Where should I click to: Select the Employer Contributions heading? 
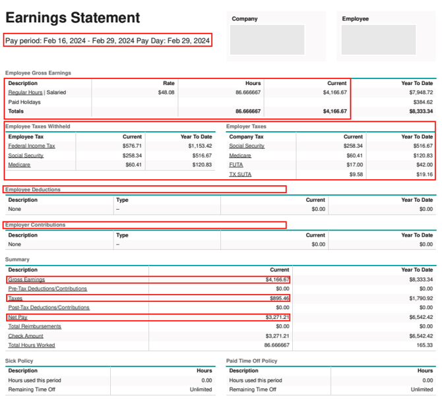tap(36, 225)
